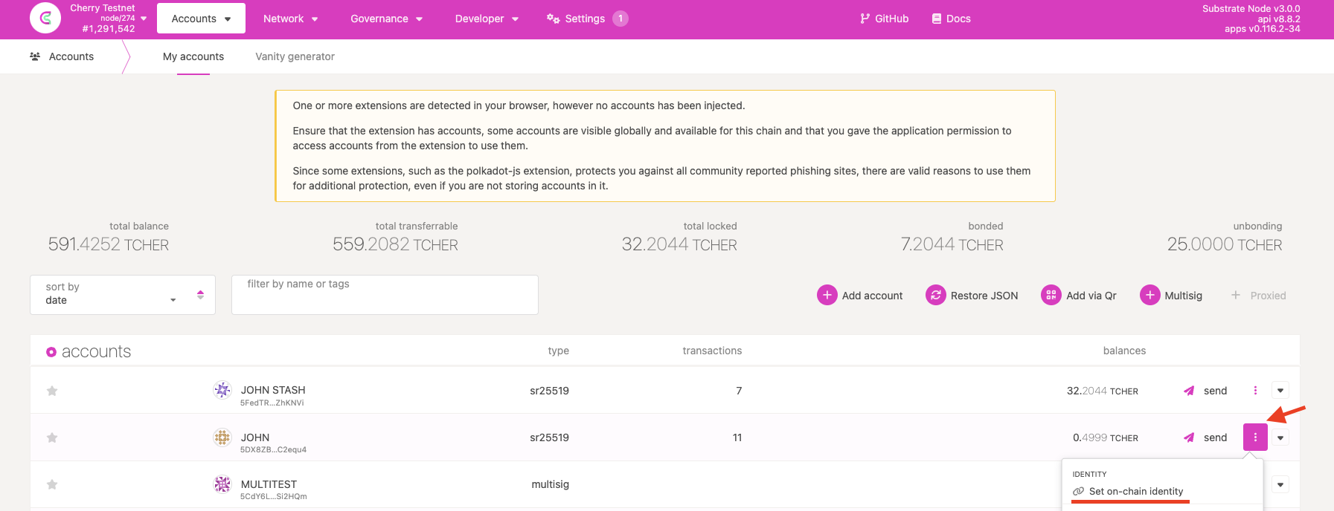
Task: Expand JOHN STASH balance details arrow
Action: click(1280, 391)
